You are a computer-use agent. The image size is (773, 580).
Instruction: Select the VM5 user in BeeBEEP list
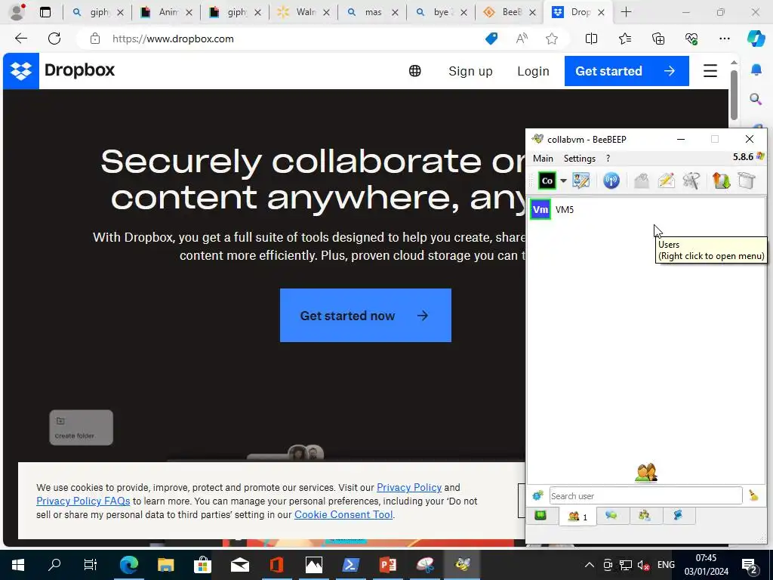[646, 210]
